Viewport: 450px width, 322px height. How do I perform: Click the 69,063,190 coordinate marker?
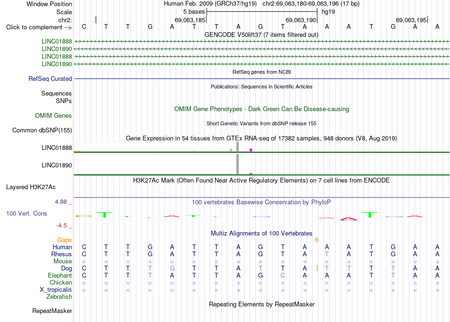(x=301, y=20)
